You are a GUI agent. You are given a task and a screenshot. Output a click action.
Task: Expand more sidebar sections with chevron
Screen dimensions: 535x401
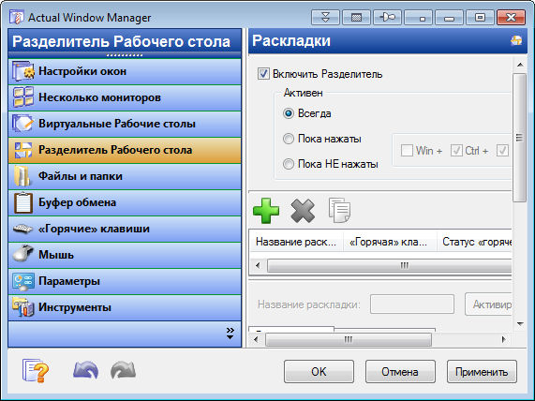click(230, 334)
